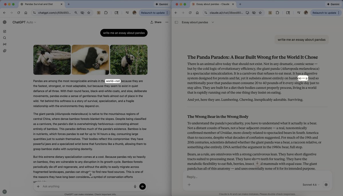The width and height of the screenshot is (343, 196).
Task: Select the 'Essay about pandas - Claude' tab
Action: (213, 4)
